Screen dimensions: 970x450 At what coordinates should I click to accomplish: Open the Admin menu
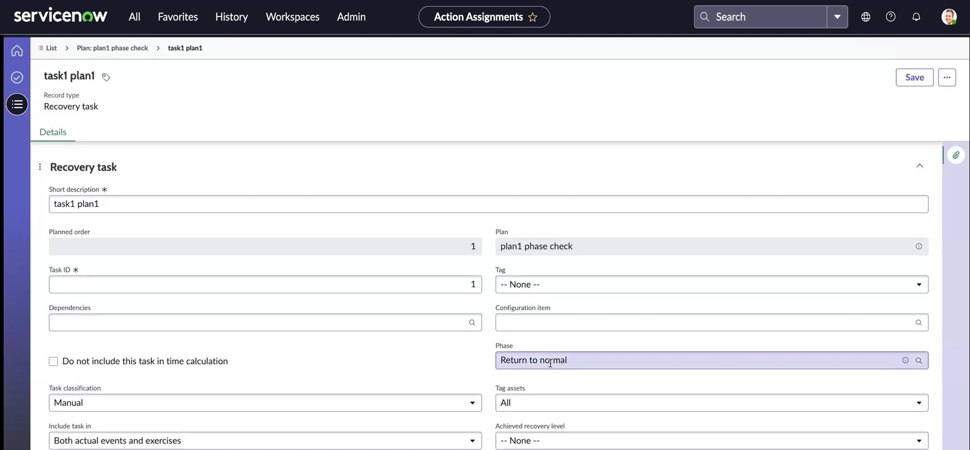[351, 17]
